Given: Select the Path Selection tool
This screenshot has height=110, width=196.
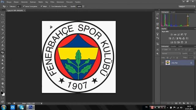Looking at the screenshot, I should pos(2,75).
